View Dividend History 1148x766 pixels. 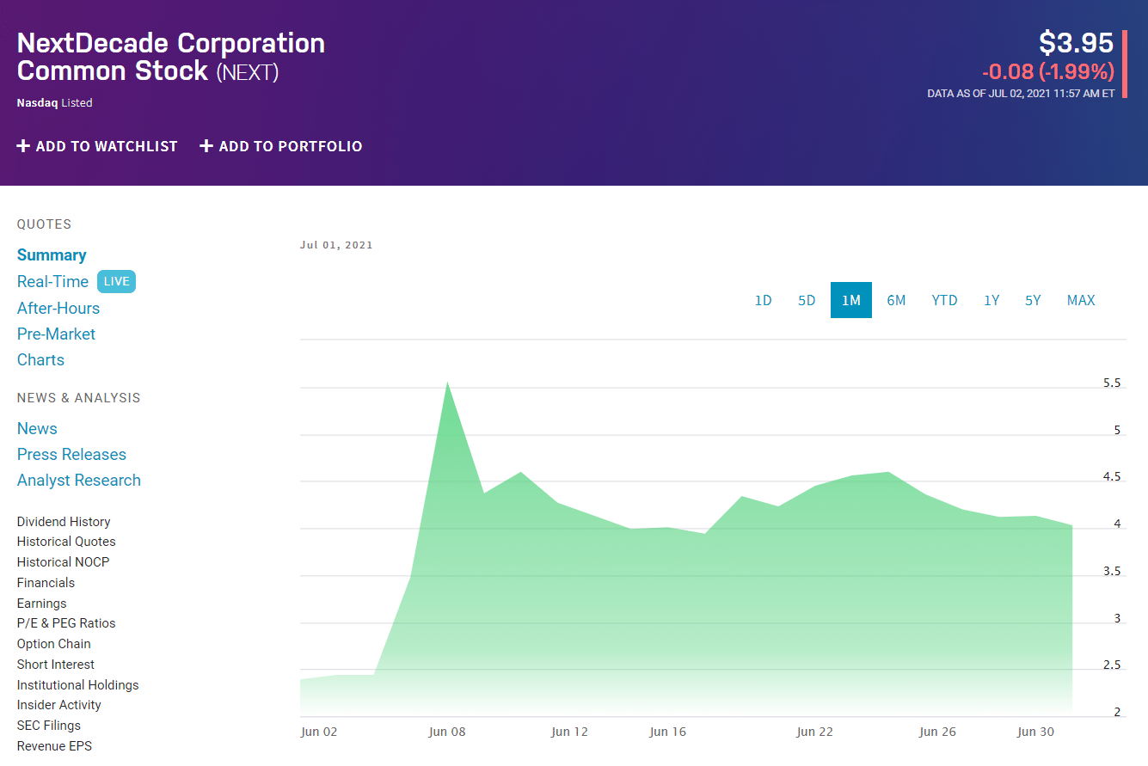pyautogui.click(x=64, y=522)
